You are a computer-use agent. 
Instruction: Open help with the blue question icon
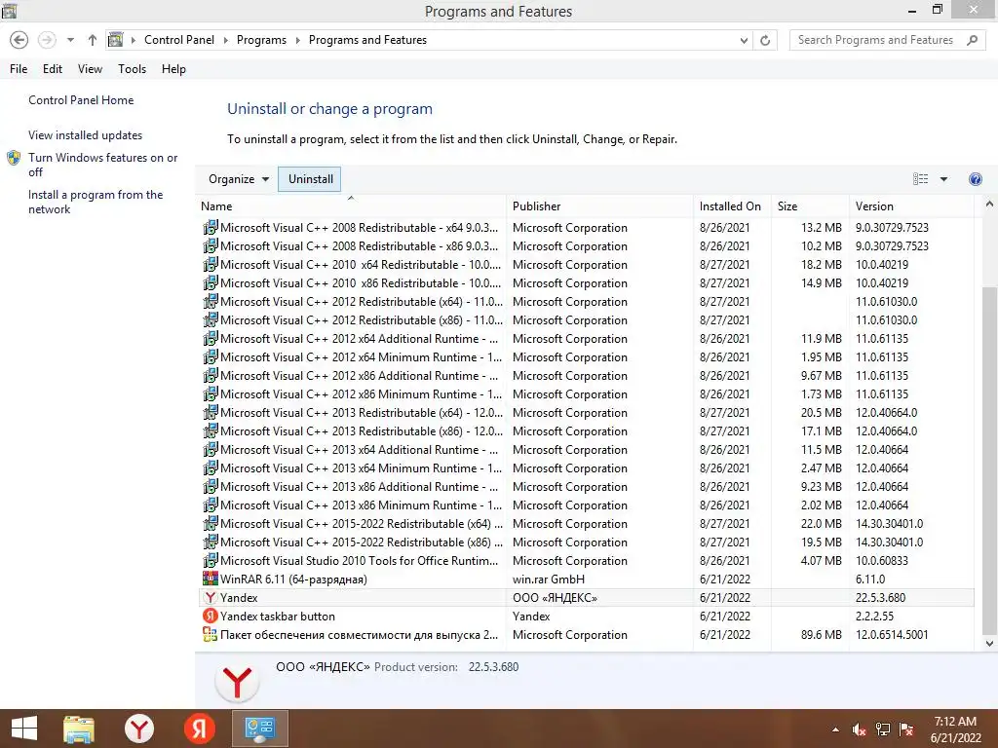point(975,179)
